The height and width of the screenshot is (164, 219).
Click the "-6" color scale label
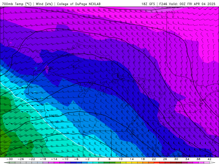pyautogui.click(x=76, y=159)
